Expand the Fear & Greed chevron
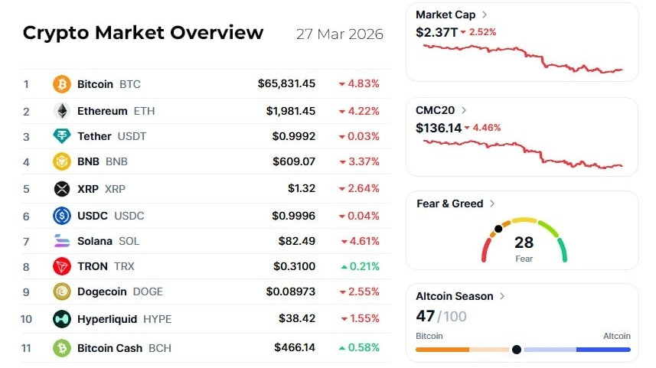Viewport: 656px width, 368px height. [x=492, y=204]
